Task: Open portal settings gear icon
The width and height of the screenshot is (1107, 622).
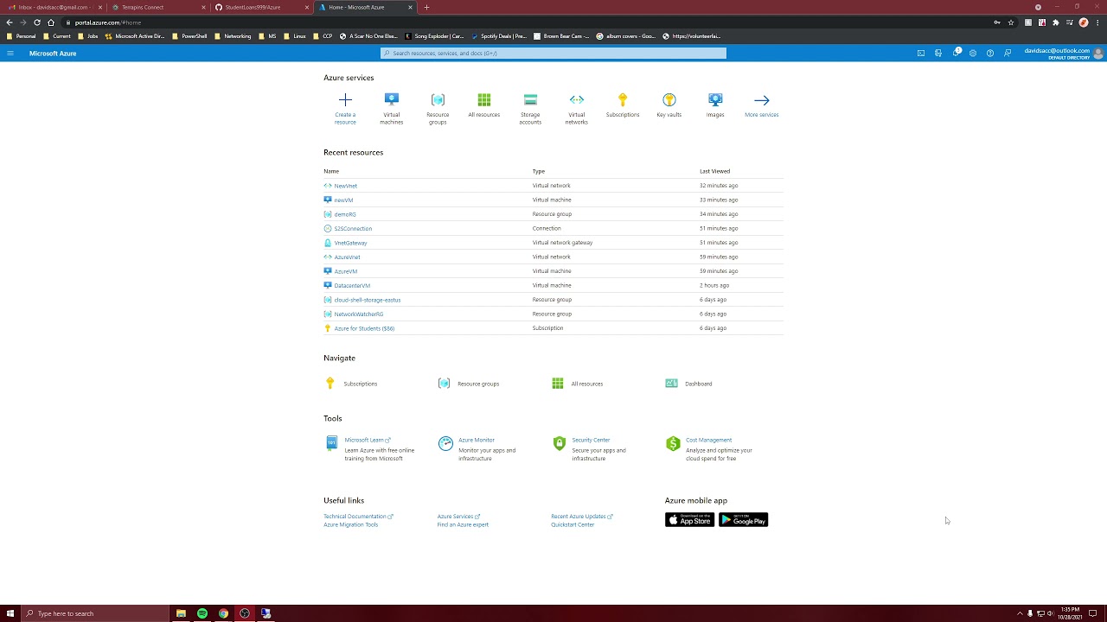Action: point(973,54)
